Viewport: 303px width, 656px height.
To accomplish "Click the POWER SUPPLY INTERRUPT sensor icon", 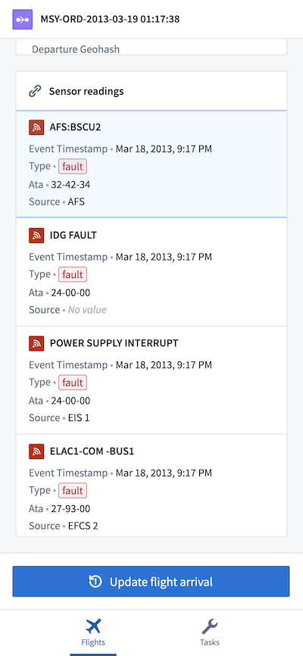I will point(37,343).
